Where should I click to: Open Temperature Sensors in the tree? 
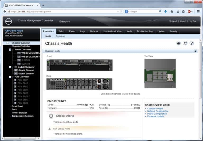(23, 116)
